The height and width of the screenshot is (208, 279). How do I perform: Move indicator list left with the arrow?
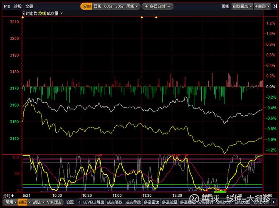pos(79,202)
